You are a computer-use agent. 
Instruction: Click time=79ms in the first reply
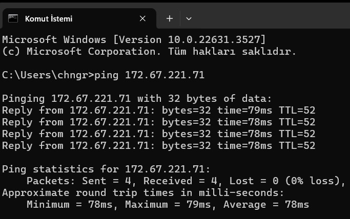[x=244, y=111]
